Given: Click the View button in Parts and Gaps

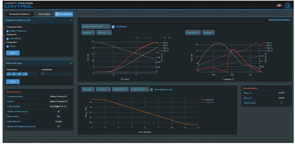Looking at the screenshot, I should tap(13, 82).
